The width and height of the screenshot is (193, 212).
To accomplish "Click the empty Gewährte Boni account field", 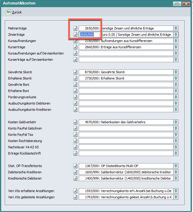I will 126,85.
